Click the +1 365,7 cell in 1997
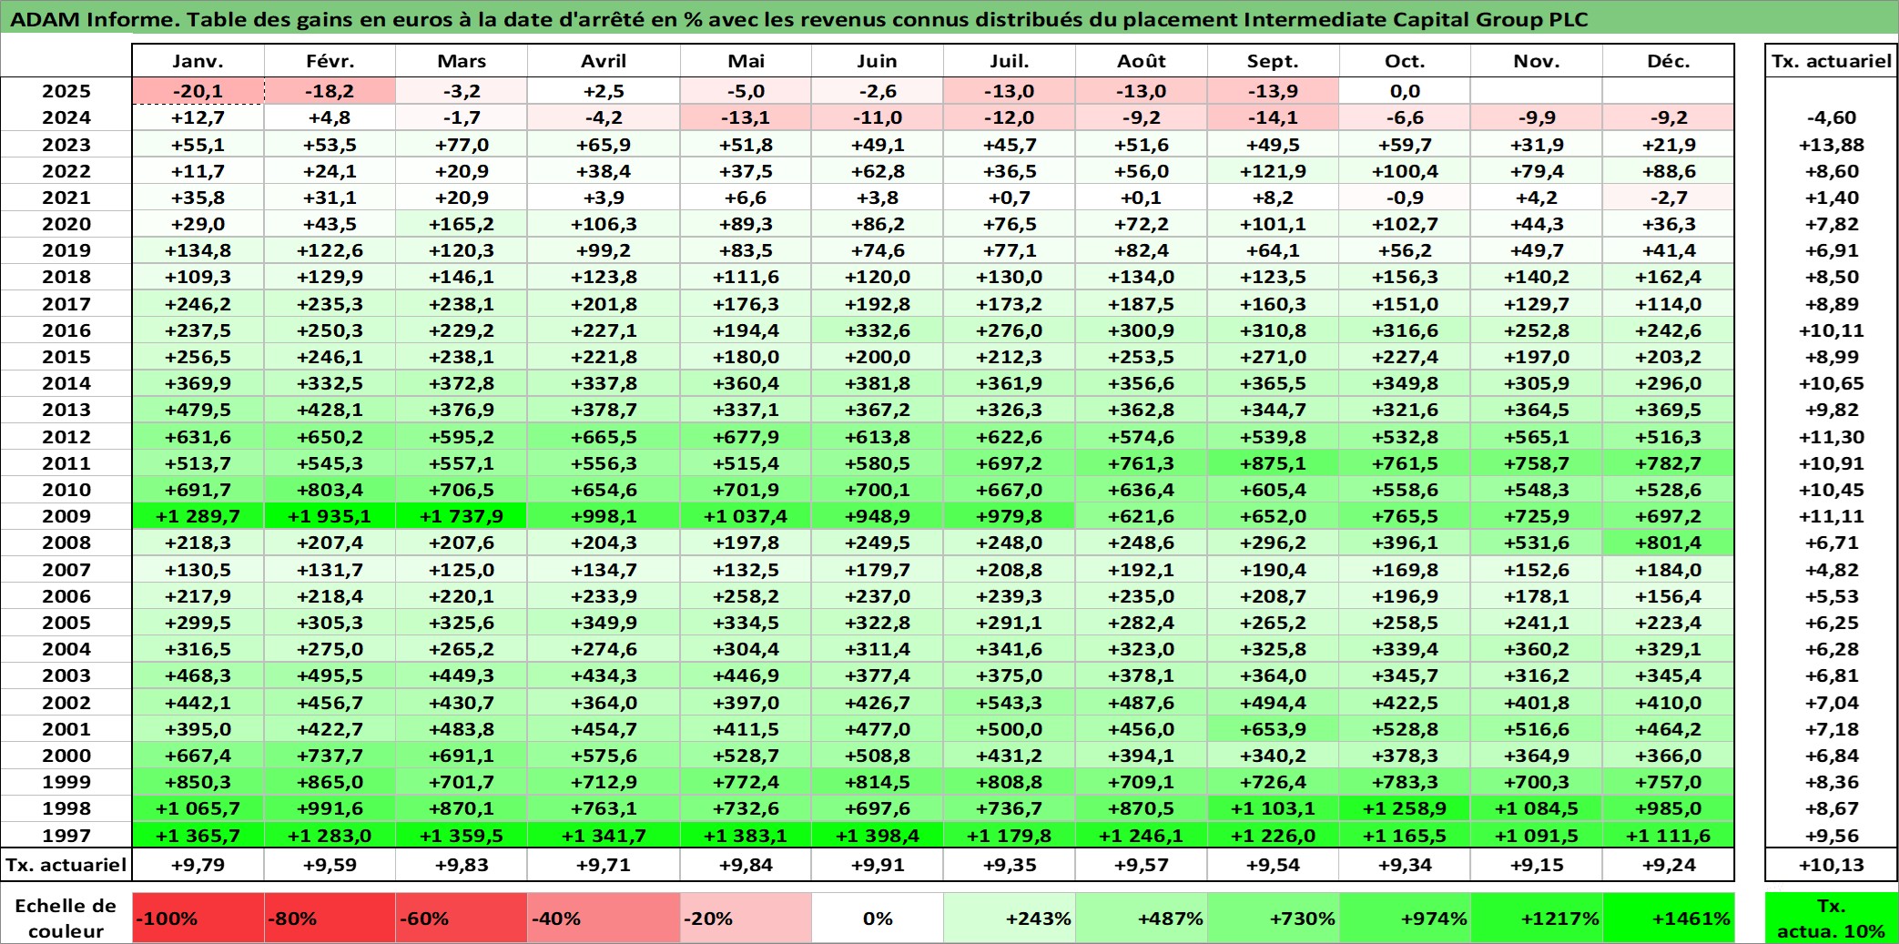Screen dimensions: 1899x944 click(x=198, y=835)
